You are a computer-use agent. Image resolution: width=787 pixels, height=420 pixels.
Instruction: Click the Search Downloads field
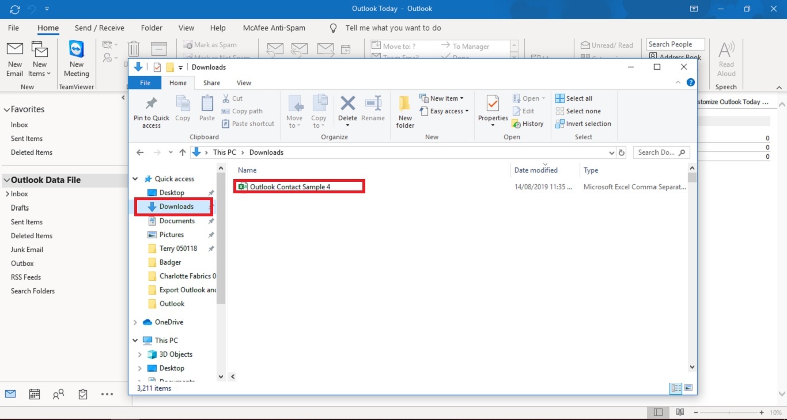[x=661, y=152]
